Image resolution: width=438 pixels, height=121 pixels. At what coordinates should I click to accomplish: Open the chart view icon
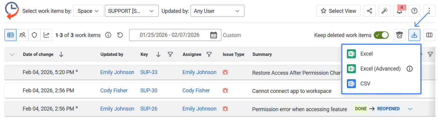46,35
